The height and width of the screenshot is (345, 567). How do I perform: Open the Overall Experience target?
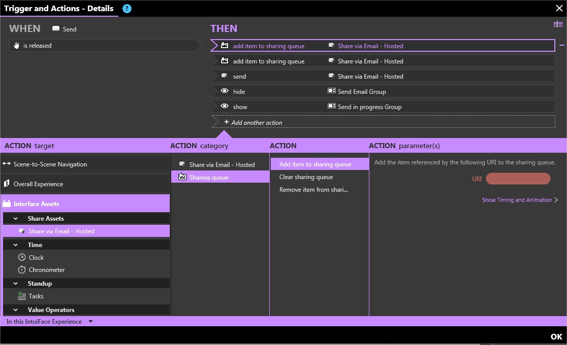pos(39,184)
